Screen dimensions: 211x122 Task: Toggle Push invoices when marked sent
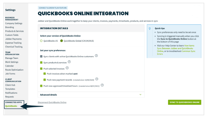point(45,74)
